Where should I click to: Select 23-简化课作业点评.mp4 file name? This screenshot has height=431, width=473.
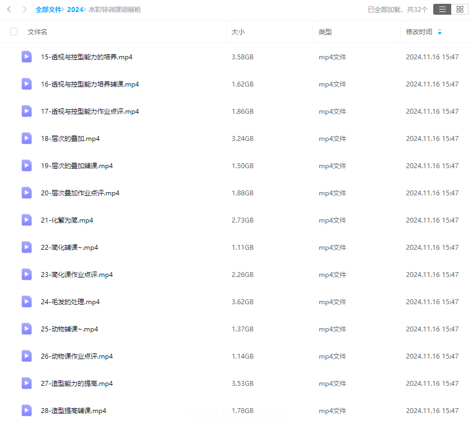pos(77,275)
